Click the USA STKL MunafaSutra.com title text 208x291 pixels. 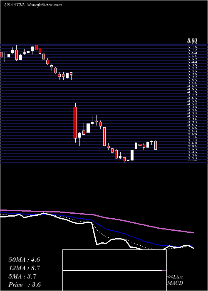coord(33,5)
